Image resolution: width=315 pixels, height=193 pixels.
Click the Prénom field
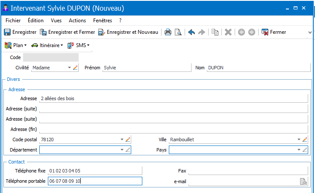147,68
